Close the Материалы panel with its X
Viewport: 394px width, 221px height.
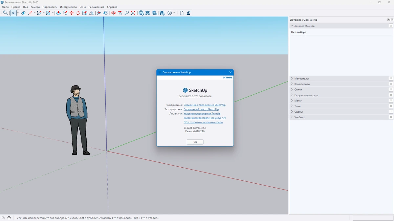[x=391, y=79]
